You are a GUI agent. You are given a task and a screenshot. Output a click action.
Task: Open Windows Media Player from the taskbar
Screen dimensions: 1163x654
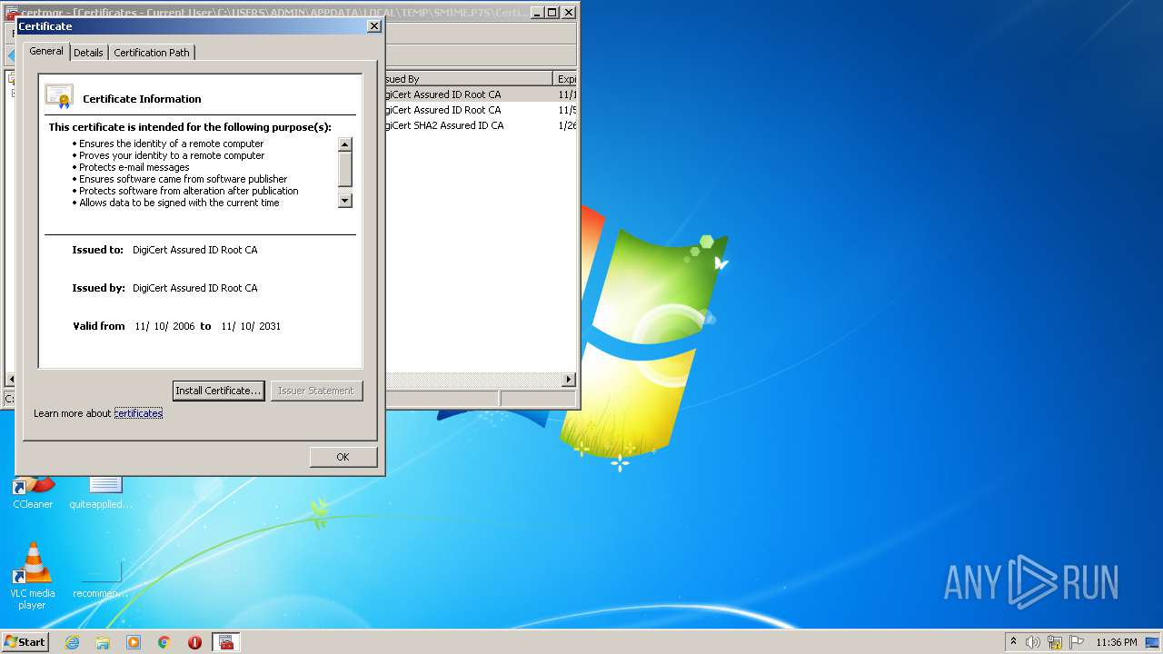(134, 642)
